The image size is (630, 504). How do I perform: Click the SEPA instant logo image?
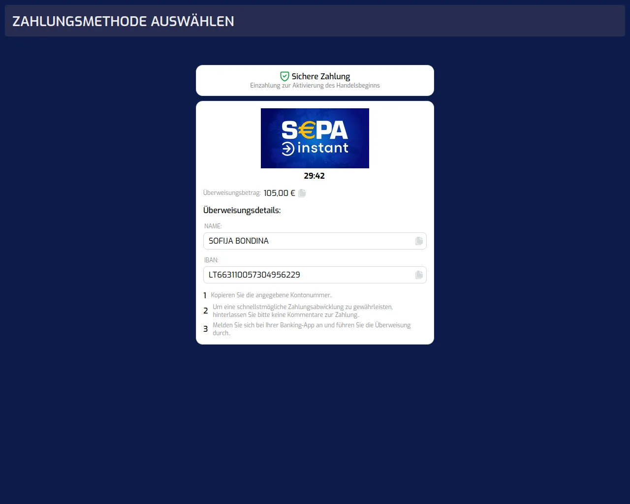315,138
